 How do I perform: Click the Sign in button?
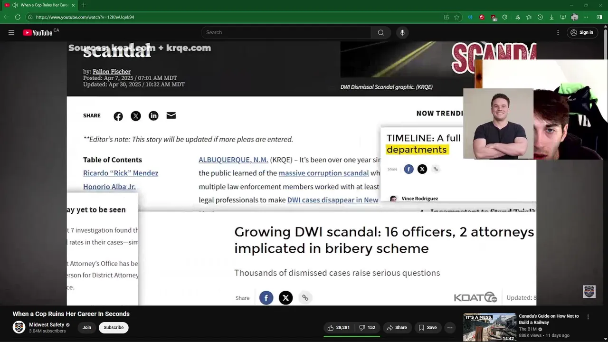582,32
